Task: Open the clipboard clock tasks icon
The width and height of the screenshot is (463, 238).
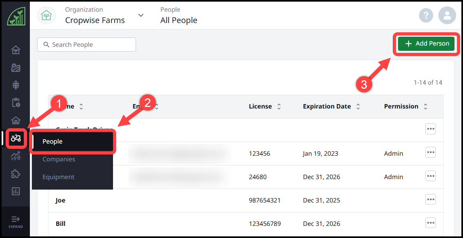Action: (x=16, y=102)
